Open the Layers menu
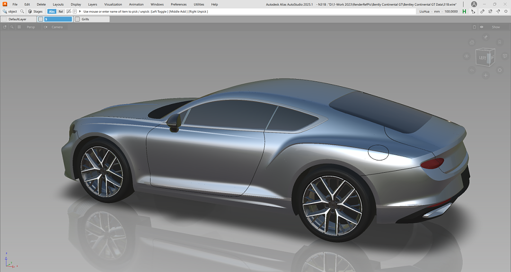The height and width of the screenshot is (272, 511). [x=92, y=4]
